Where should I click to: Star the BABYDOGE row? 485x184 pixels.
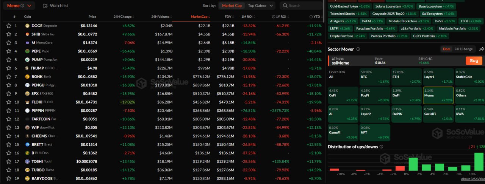(8, 178)
